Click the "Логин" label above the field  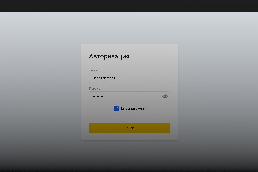coord(93,70)
